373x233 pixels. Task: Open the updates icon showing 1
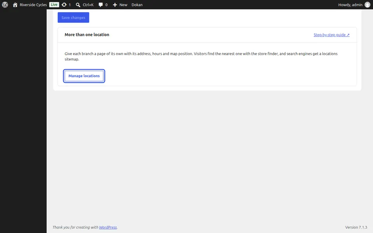(64, 5)
